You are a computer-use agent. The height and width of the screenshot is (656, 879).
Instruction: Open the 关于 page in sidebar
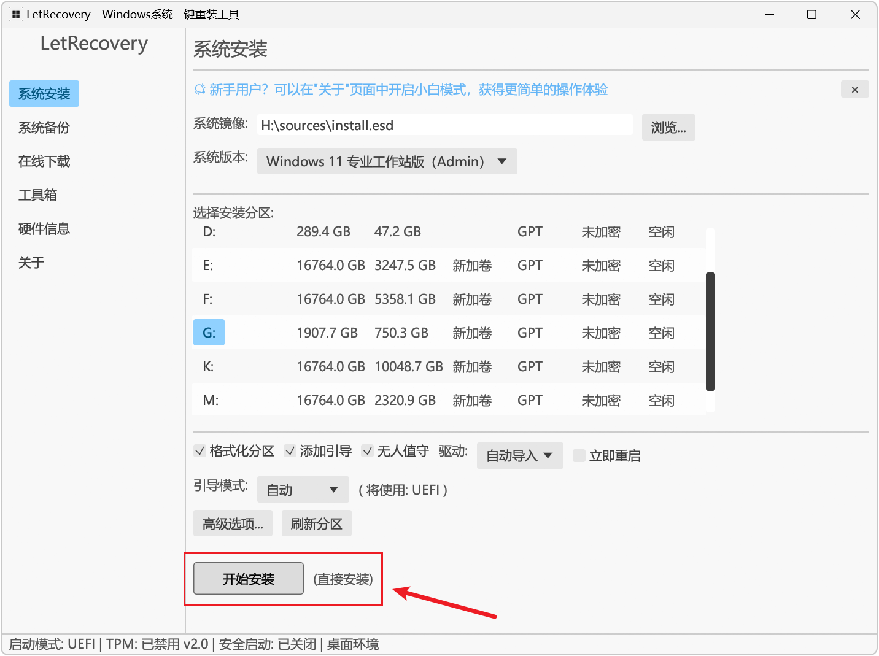tap(31, 263)
